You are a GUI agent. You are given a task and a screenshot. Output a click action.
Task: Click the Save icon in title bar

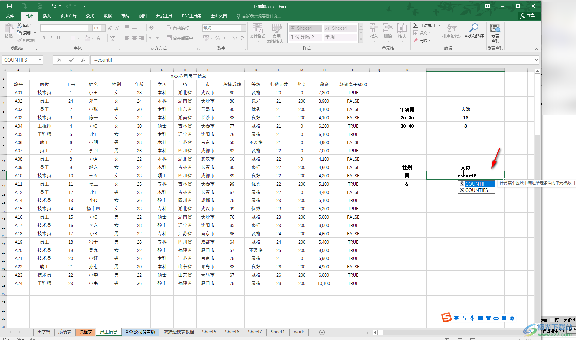[9, 6]
